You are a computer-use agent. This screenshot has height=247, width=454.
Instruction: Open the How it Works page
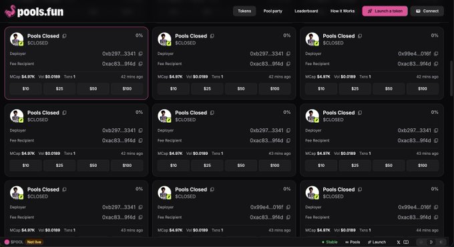point(343,11)
